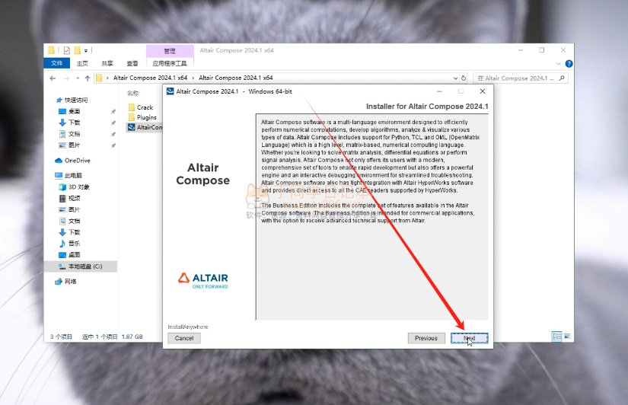Select the 管理 contextual tab
The image size is (628, 405).
tap(170, 51)
